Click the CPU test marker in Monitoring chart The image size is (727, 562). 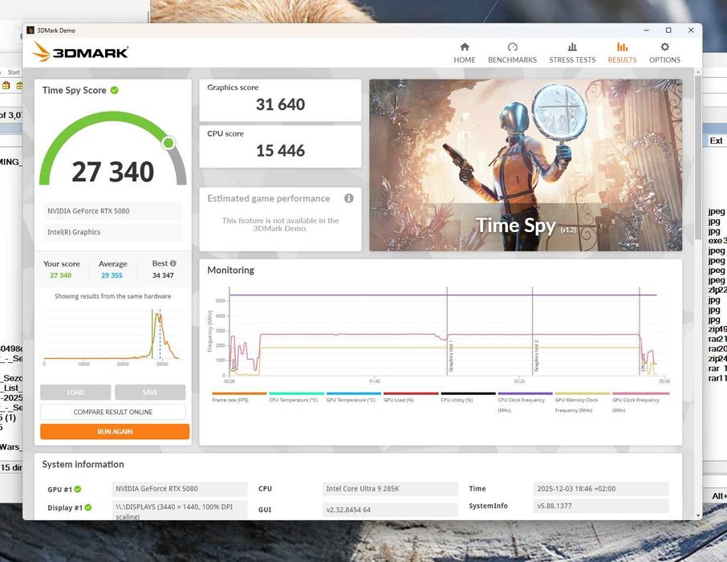pyautogui.click(x=643, y=363)
